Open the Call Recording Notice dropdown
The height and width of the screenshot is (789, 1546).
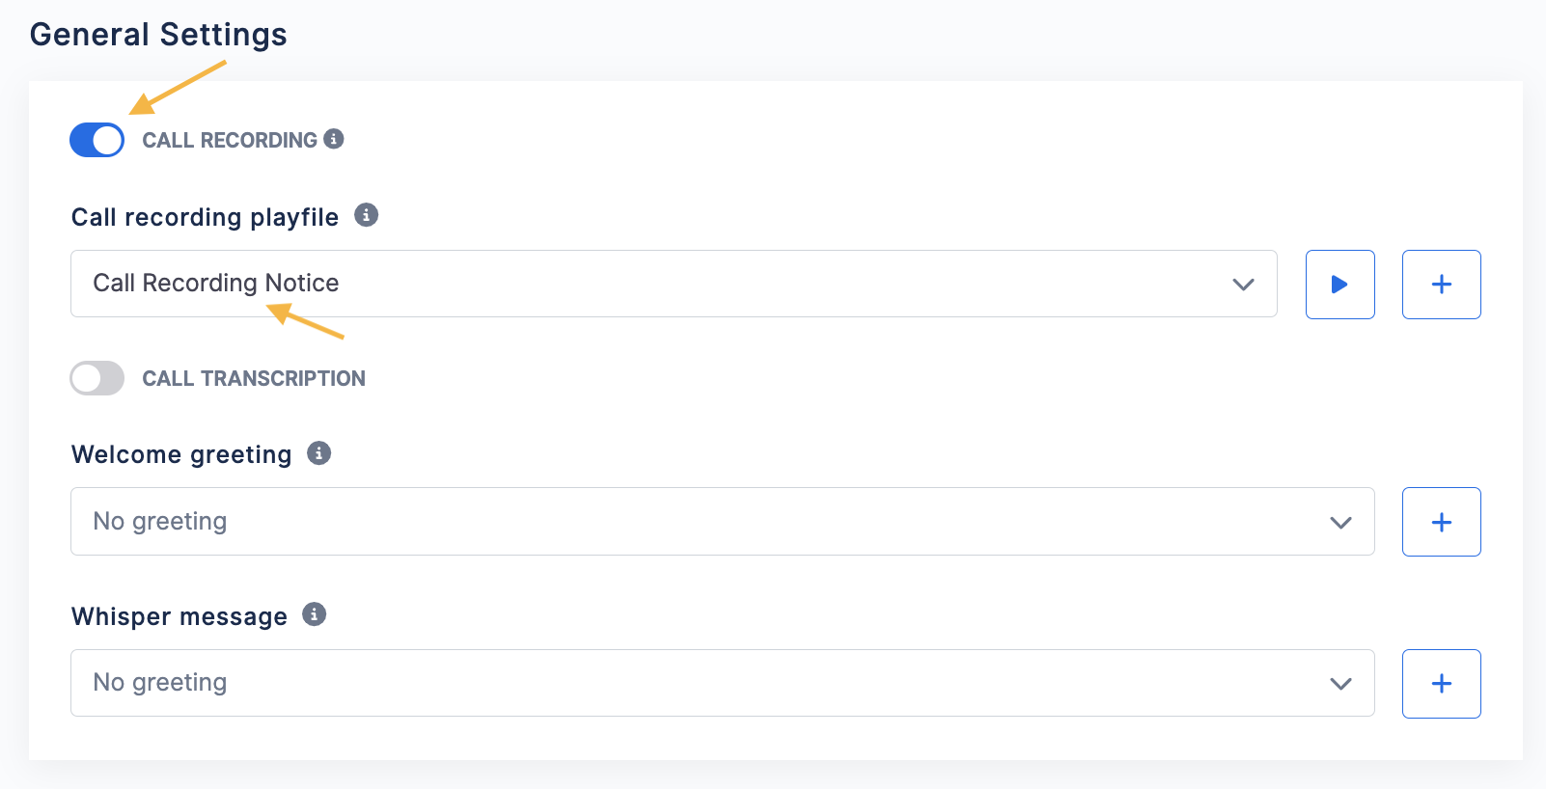click(x=674, y=284)
